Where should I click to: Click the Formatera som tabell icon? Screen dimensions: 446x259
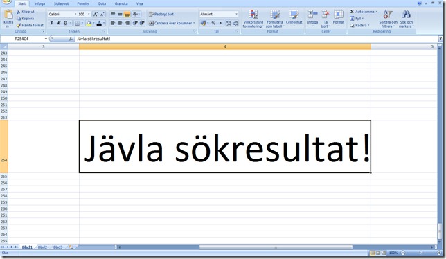coord(275,15)
